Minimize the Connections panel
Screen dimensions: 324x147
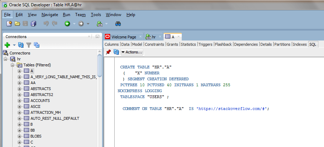[x=98, y=37]
